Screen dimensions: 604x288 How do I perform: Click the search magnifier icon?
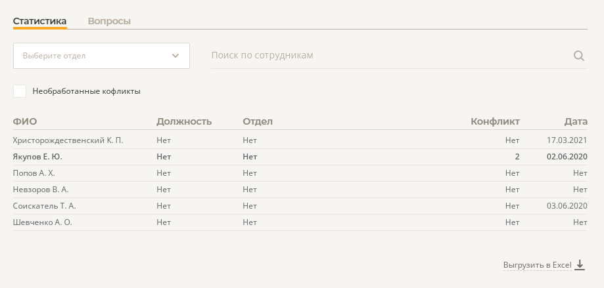click(579, 56)
